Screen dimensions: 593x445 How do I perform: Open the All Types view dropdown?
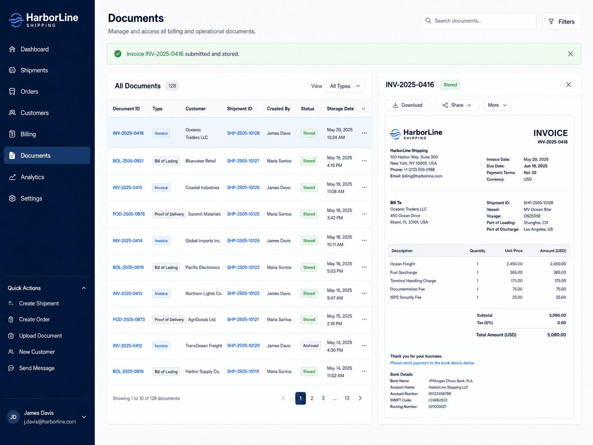tap(345, 86)
